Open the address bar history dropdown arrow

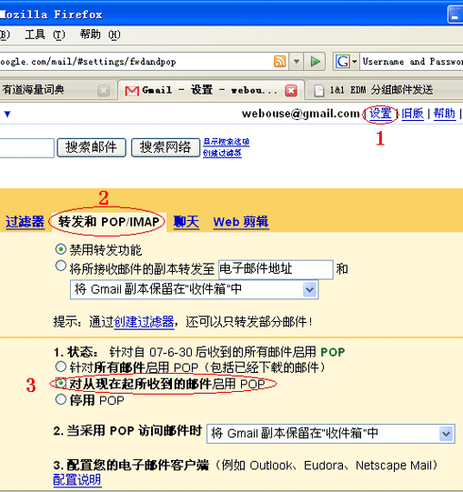pyautogui.click(x=297, y=61)
